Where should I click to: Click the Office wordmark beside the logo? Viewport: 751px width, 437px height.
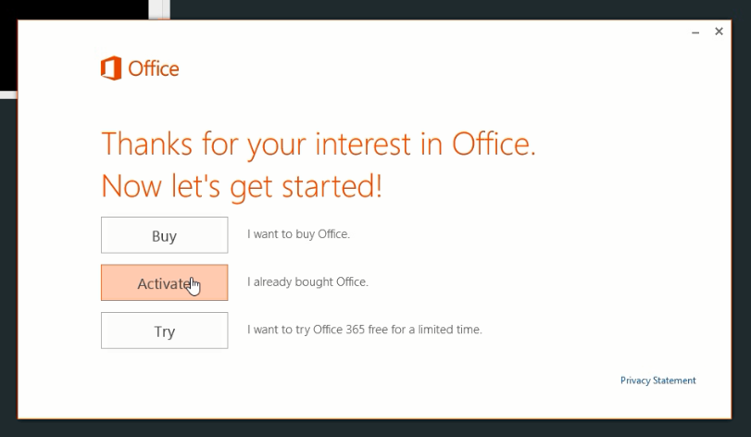point(154,69)
